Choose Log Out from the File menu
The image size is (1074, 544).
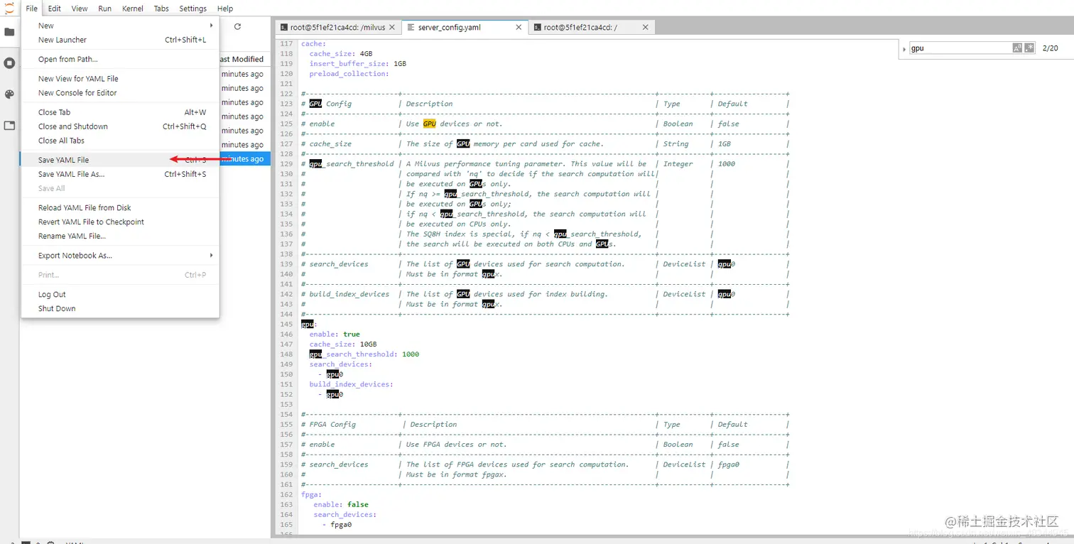click(120, 295)
